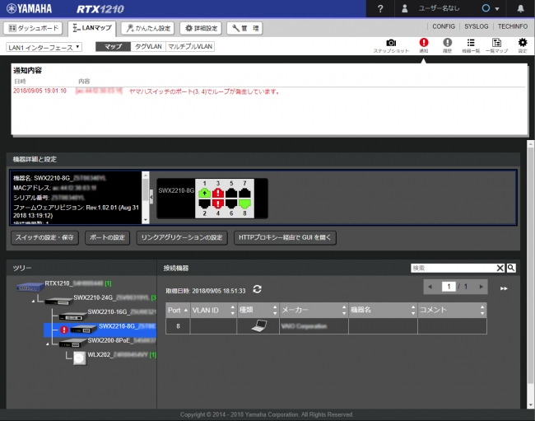Go to next page arrow
This screenshot has height=421, width=535.
click(481, 287)
